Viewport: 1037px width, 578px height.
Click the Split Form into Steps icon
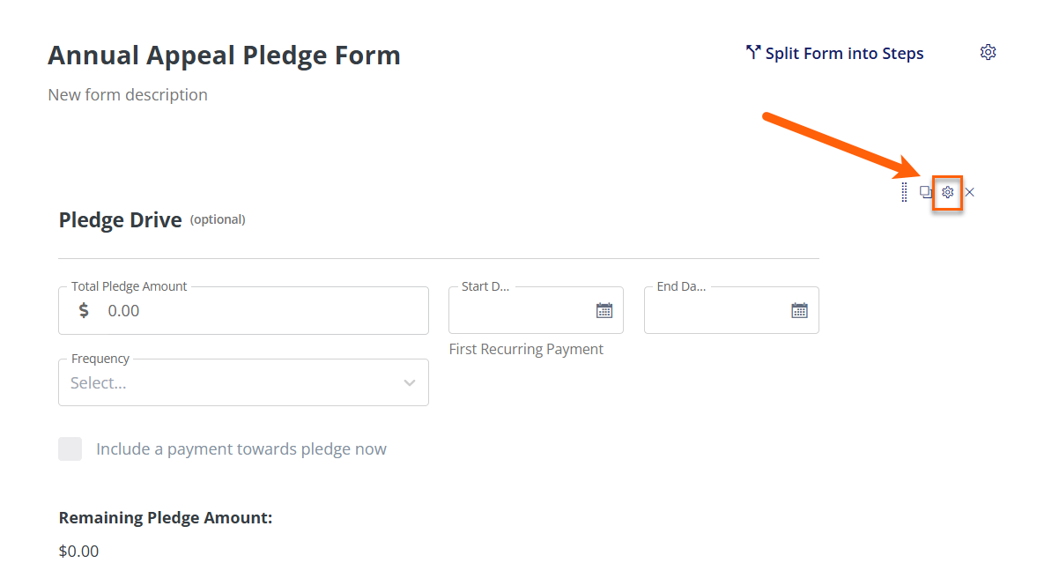752,52
